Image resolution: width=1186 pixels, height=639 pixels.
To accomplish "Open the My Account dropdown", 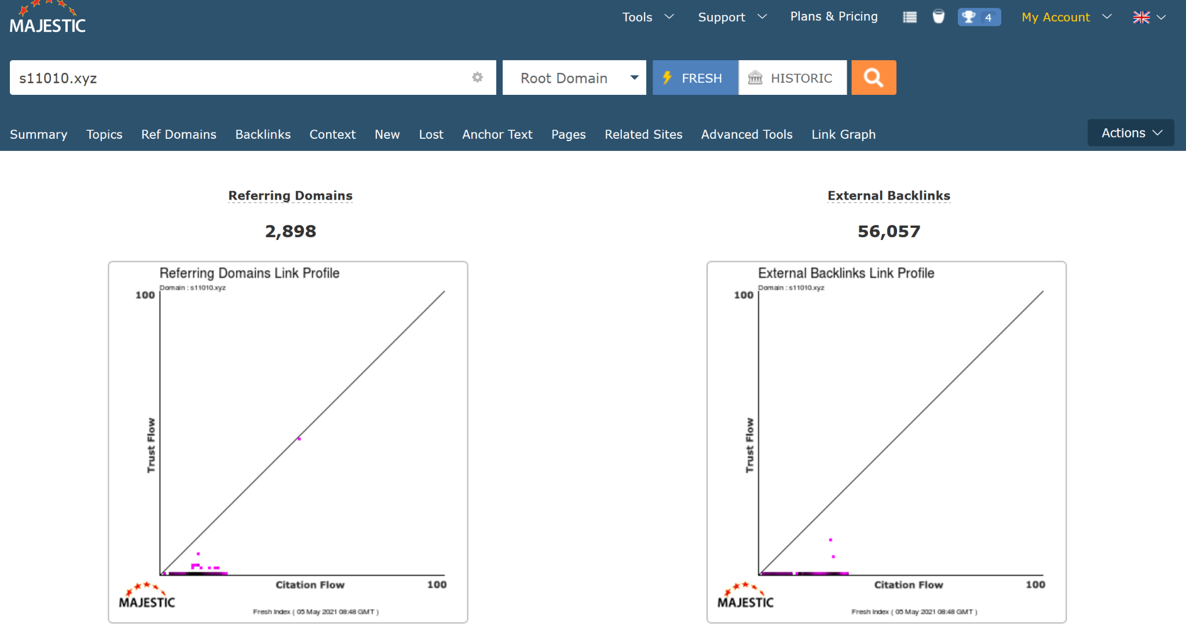I will click(1066, 17).
